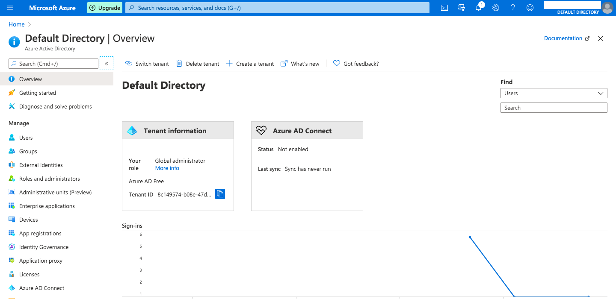
Task: Open What's new link
Action: [300, 64]
